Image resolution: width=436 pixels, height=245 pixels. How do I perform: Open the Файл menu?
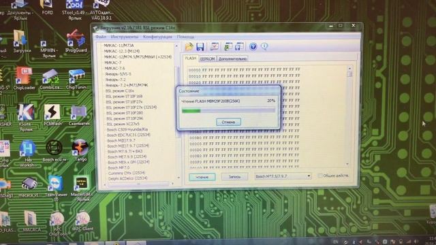(101, 37)
